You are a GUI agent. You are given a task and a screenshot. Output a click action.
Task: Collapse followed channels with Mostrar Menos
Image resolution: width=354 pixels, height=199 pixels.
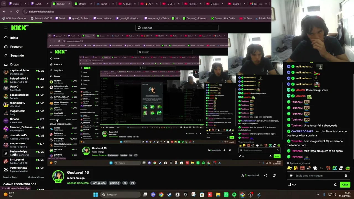[36, 177]
